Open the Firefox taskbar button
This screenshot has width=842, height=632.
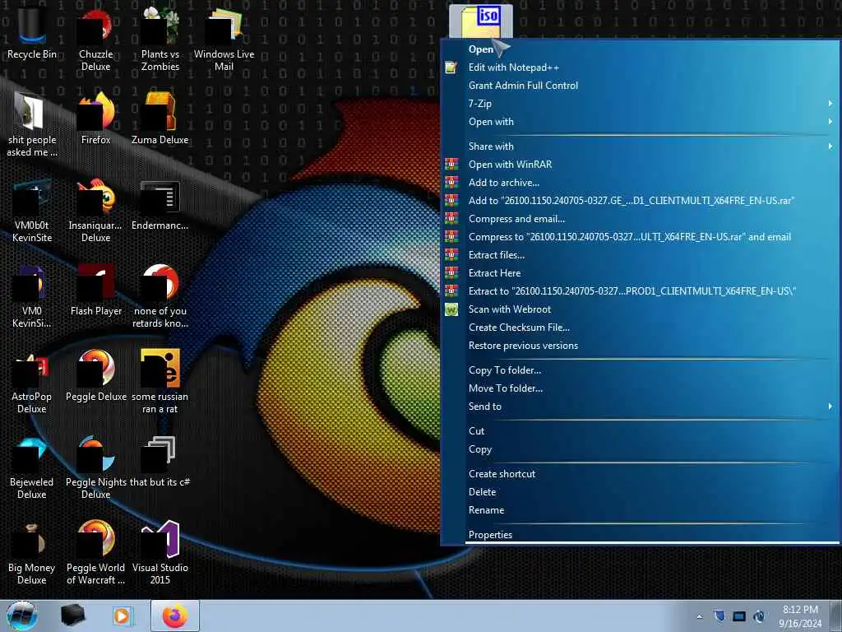175,616
